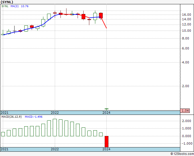The width and height of the screenshot is (194, 156).
Task: Click 2024 on the price chart time axis
Action: tap(106, 113)
